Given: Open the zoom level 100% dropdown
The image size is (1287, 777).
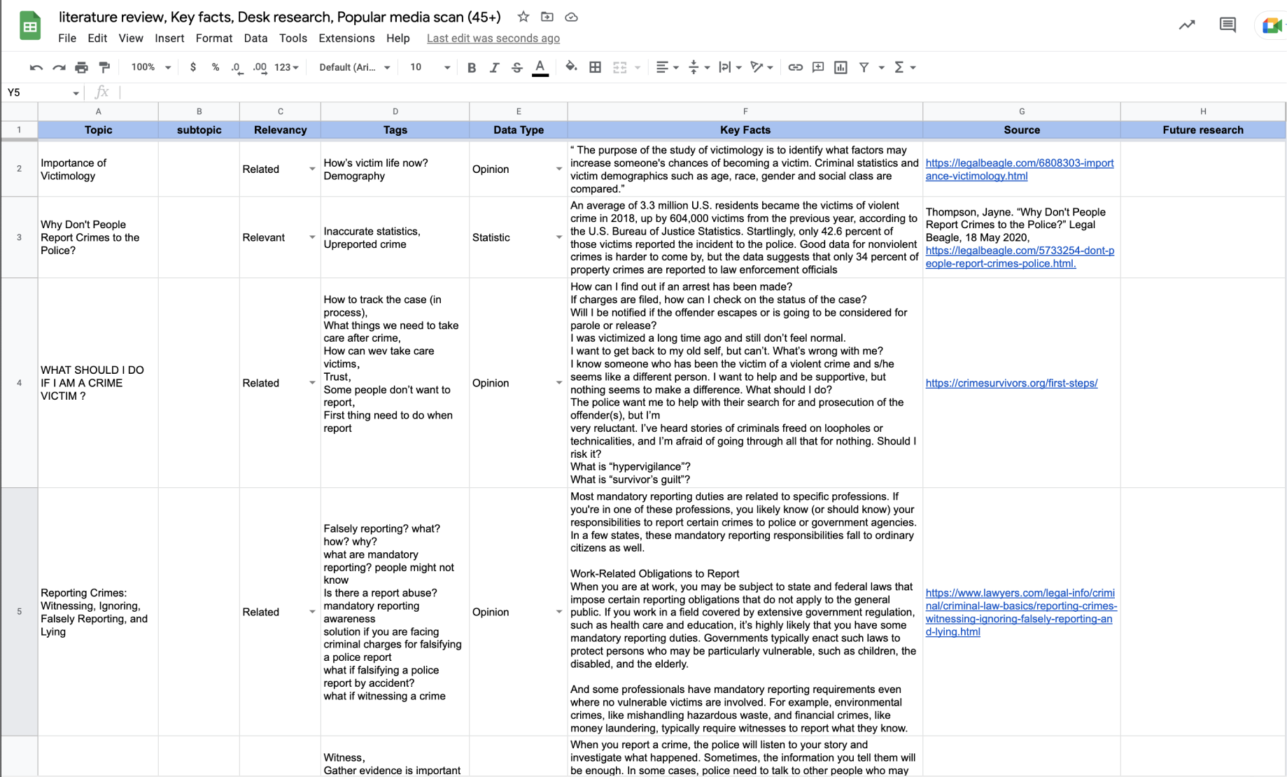Looking at the screenshot, I should pyautogui.click(x=150, y=67).
